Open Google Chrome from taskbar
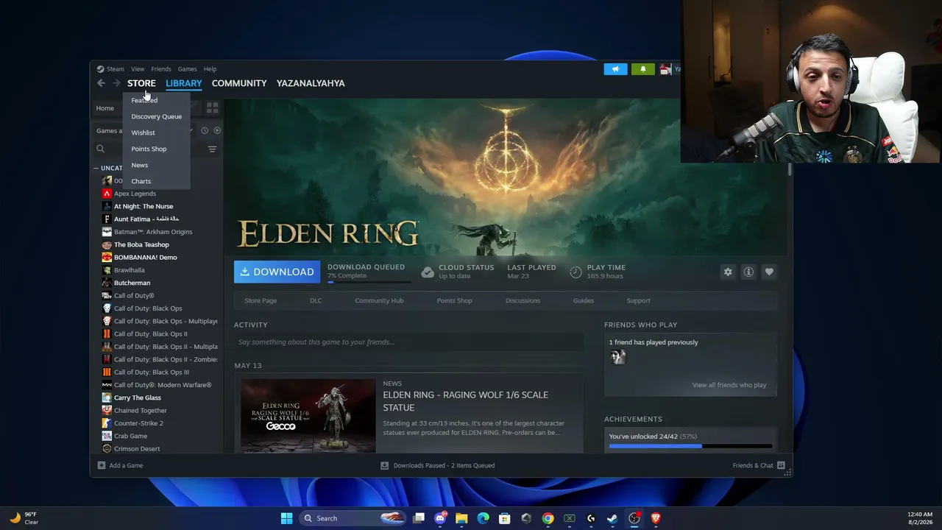 tap(548, 518)
